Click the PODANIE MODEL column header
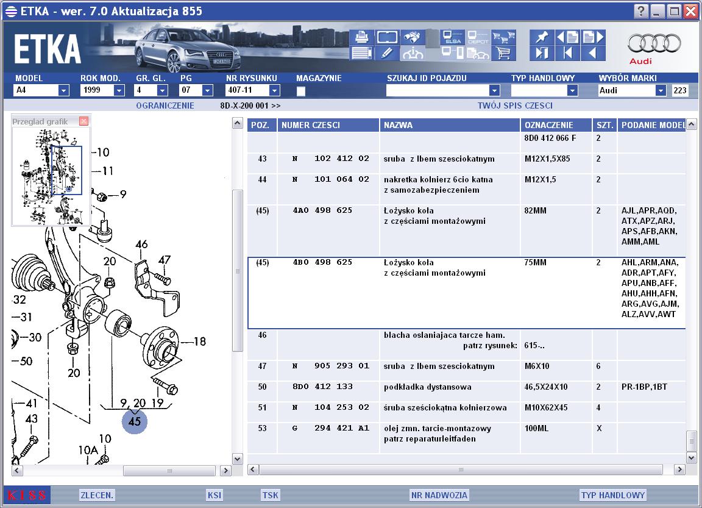This screenshot has width=702, height=508. coord(651,125)
